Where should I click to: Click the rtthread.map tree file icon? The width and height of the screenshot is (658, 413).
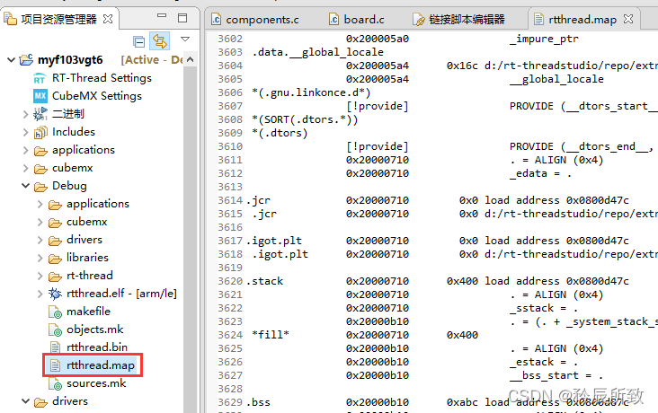tap(55, 365)
